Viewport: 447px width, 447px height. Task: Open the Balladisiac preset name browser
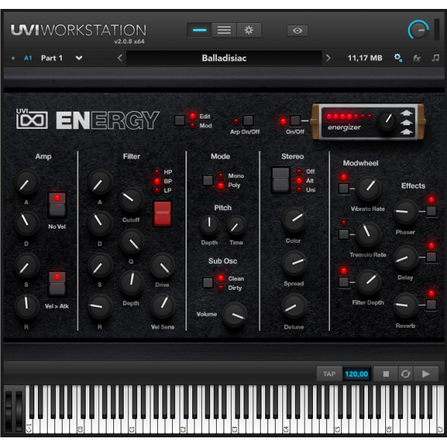(x=224, y=58)
